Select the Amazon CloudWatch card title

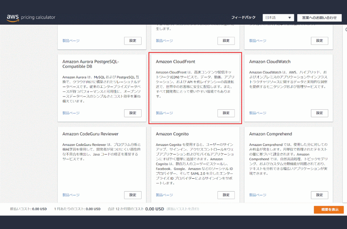pyautogui.click(x=270, y=61)
